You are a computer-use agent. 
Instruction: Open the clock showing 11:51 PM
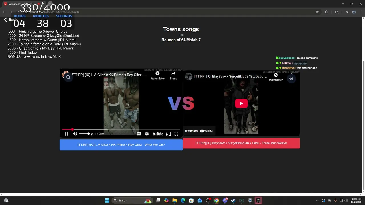[x=356, y=200]
